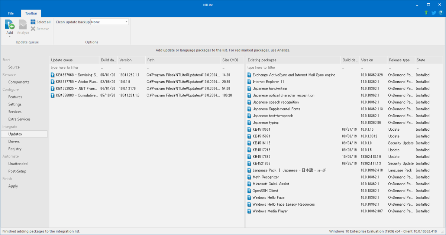This screenshot has width=446, height=235.
Task: Click Exchange ActiveSync package icon
Action: click(249, 75)
